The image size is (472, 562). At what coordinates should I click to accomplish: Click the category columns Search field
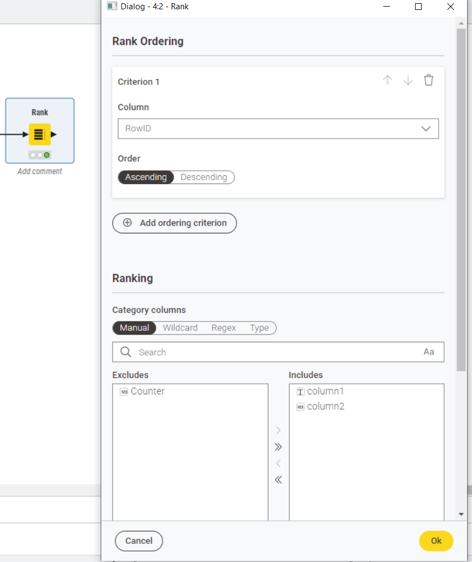point(274,352)
